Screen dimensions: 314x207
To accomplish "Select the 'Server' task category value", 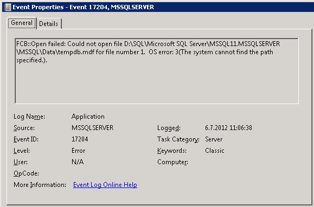I will point(214,139).
